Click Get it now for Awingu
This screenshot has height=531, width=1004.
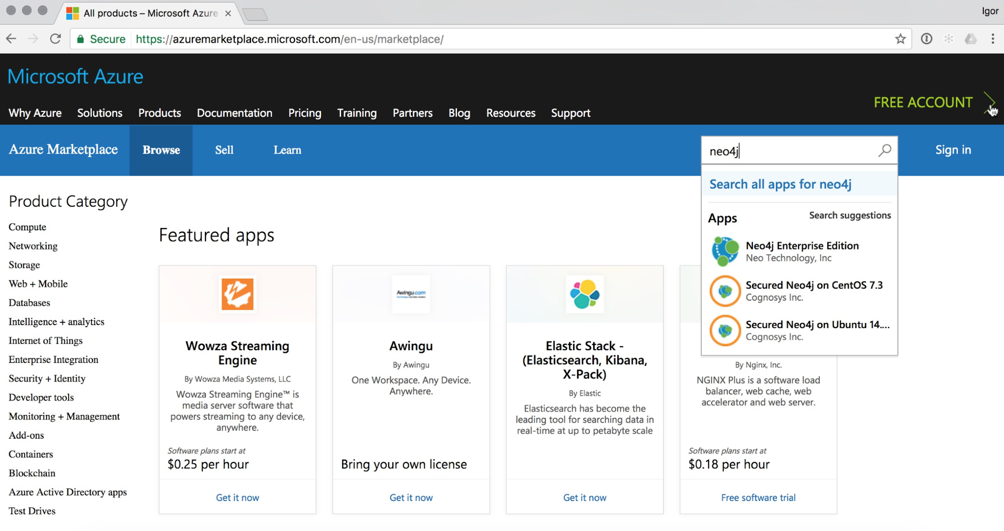point(411,497)
